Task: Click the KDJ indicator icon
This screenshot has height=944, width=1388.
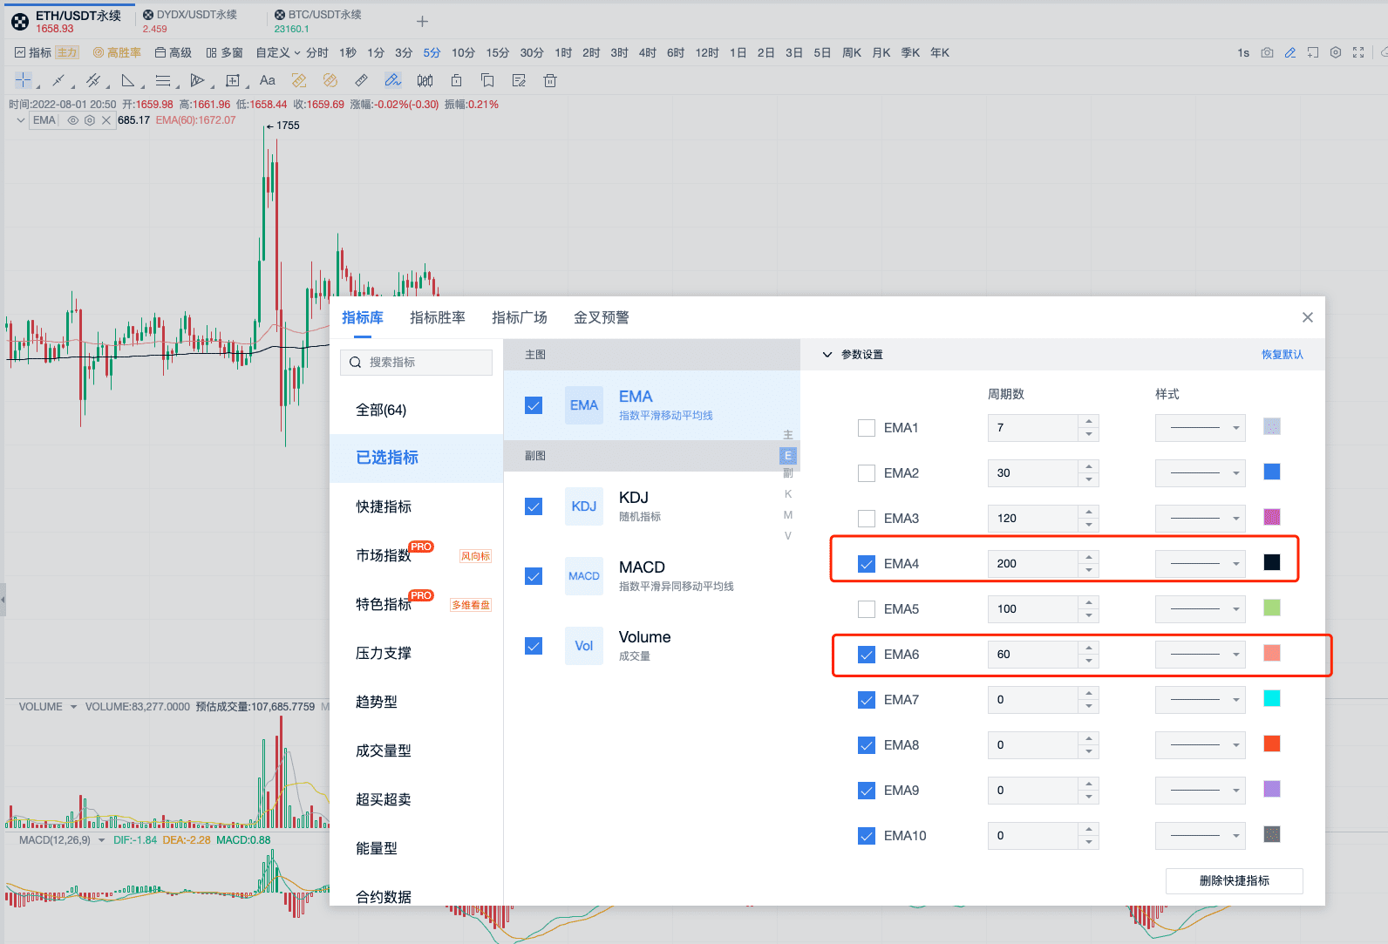Action: coord(584,506)
